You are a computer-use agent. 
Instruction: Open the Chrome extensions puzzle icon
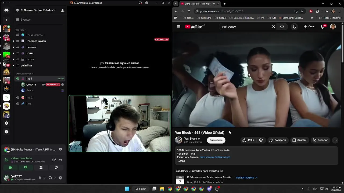317,11
